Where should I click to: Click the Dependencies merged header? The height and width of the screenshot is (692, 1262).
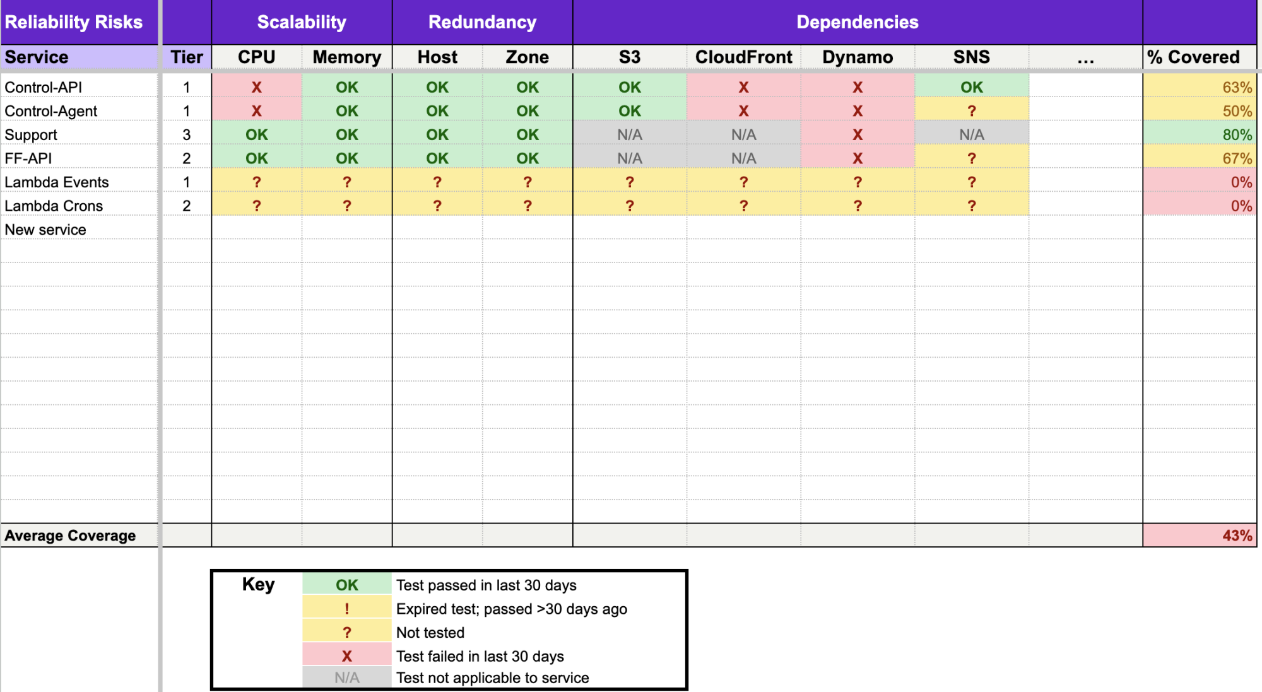(858, 21)
